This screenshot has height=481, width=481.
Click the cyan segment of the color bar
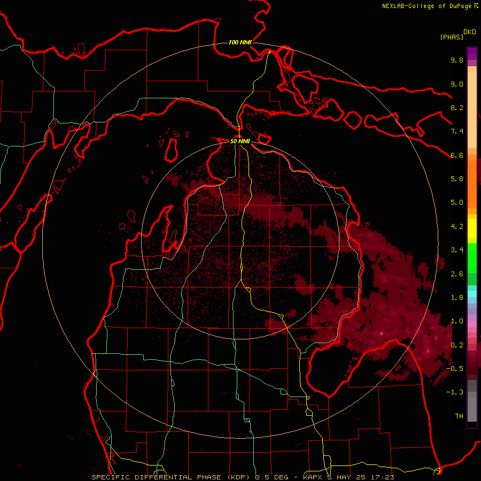click(472, 294)
